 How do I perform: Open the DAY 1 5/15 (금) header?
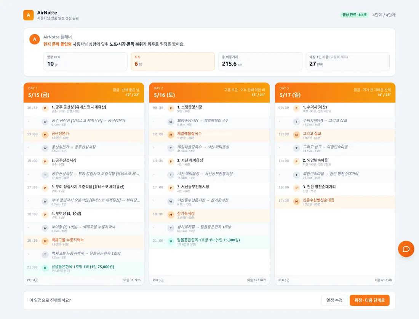[x=84, y=93]
